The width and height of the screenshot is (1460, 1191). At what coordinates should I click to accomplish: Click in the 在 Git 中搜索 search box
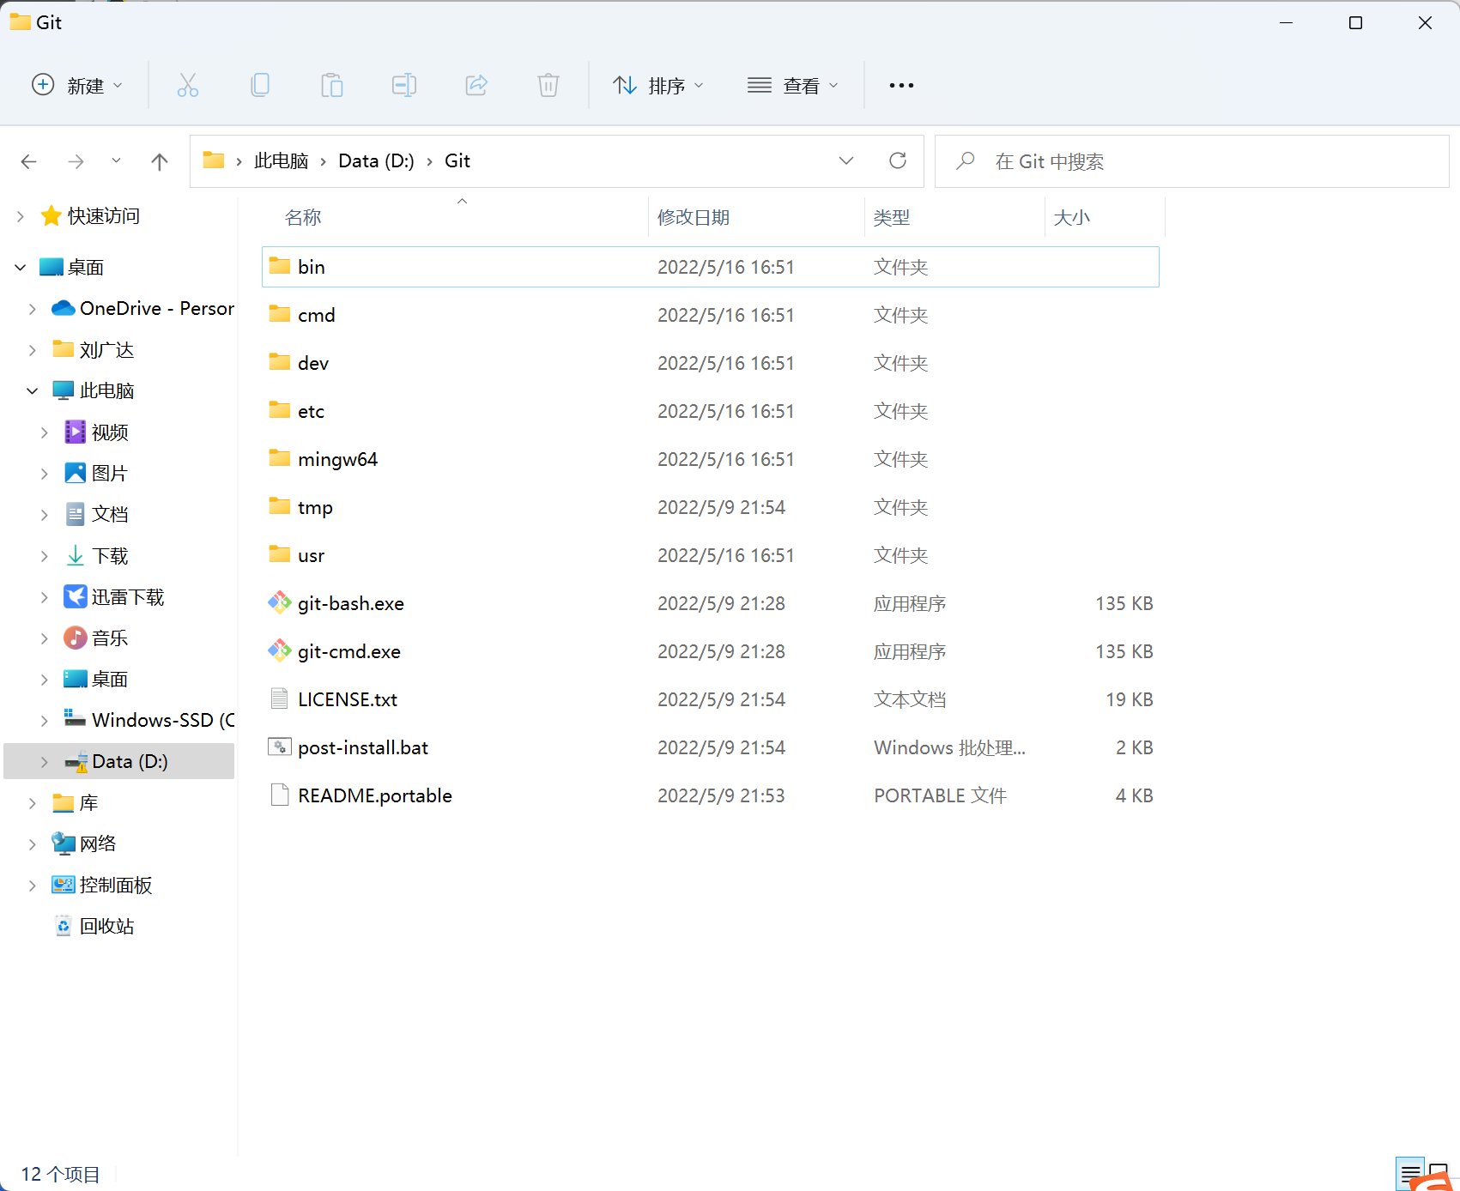1191,160
